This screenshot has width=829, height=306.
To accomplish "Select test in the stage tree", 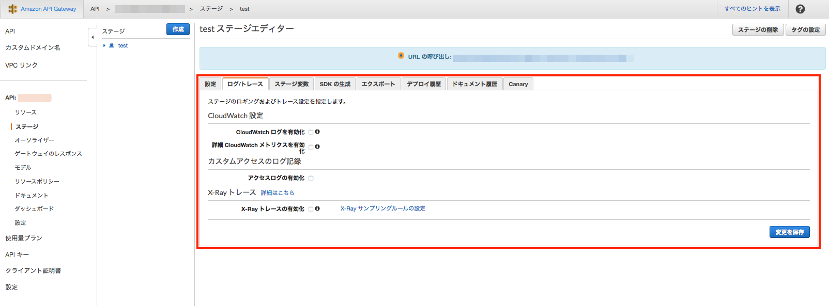I will point(123,45).
